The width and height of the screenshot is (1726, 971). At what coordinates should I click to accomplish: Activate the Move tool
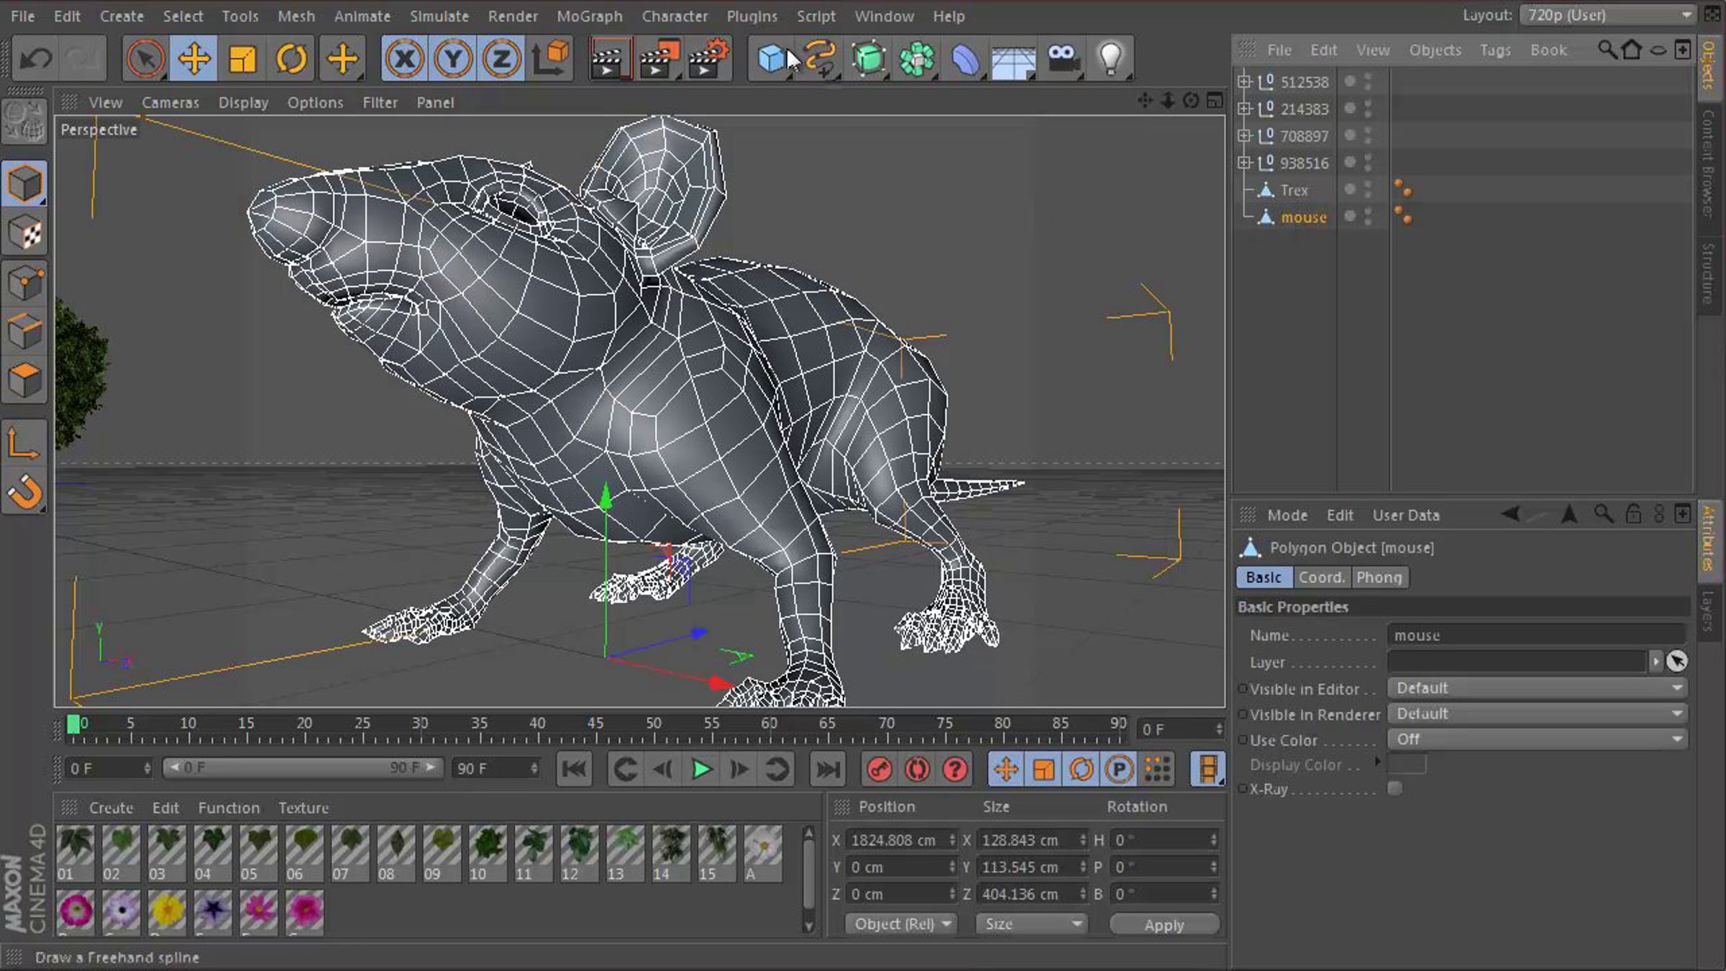pos(193,58)
